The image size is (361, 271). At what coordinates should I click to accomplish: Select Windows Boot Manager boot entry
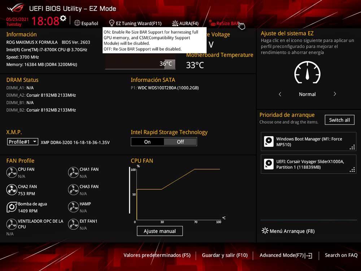click(309, 142)
